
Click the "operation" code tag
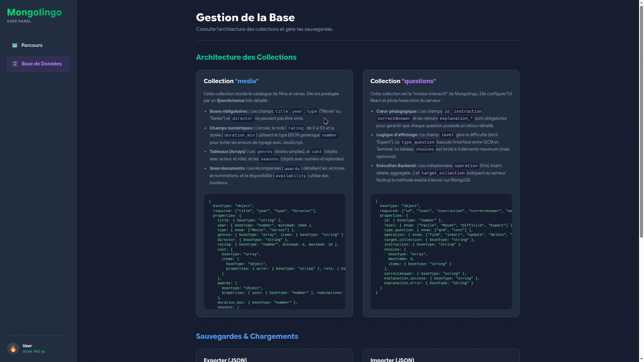[466, 166]
